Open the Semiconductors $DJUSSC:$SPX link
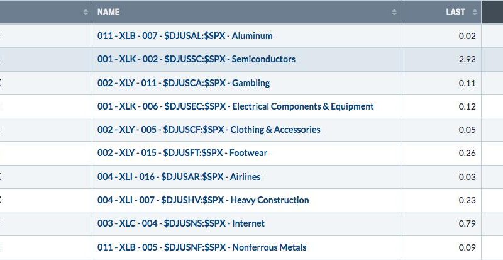 pyautogui.click(x=196, y=59)
